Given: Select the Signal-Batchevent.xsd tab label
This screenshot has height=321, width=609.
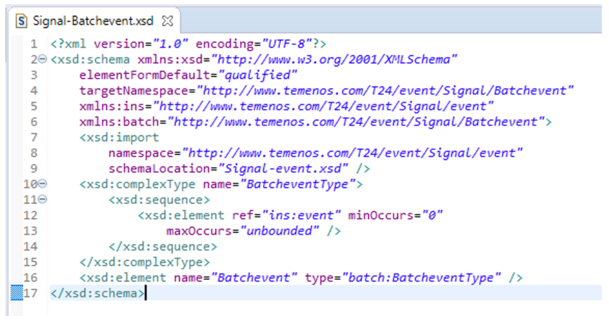Looking at the screenshot, I should pyautogui.click(x=92, y=21).
